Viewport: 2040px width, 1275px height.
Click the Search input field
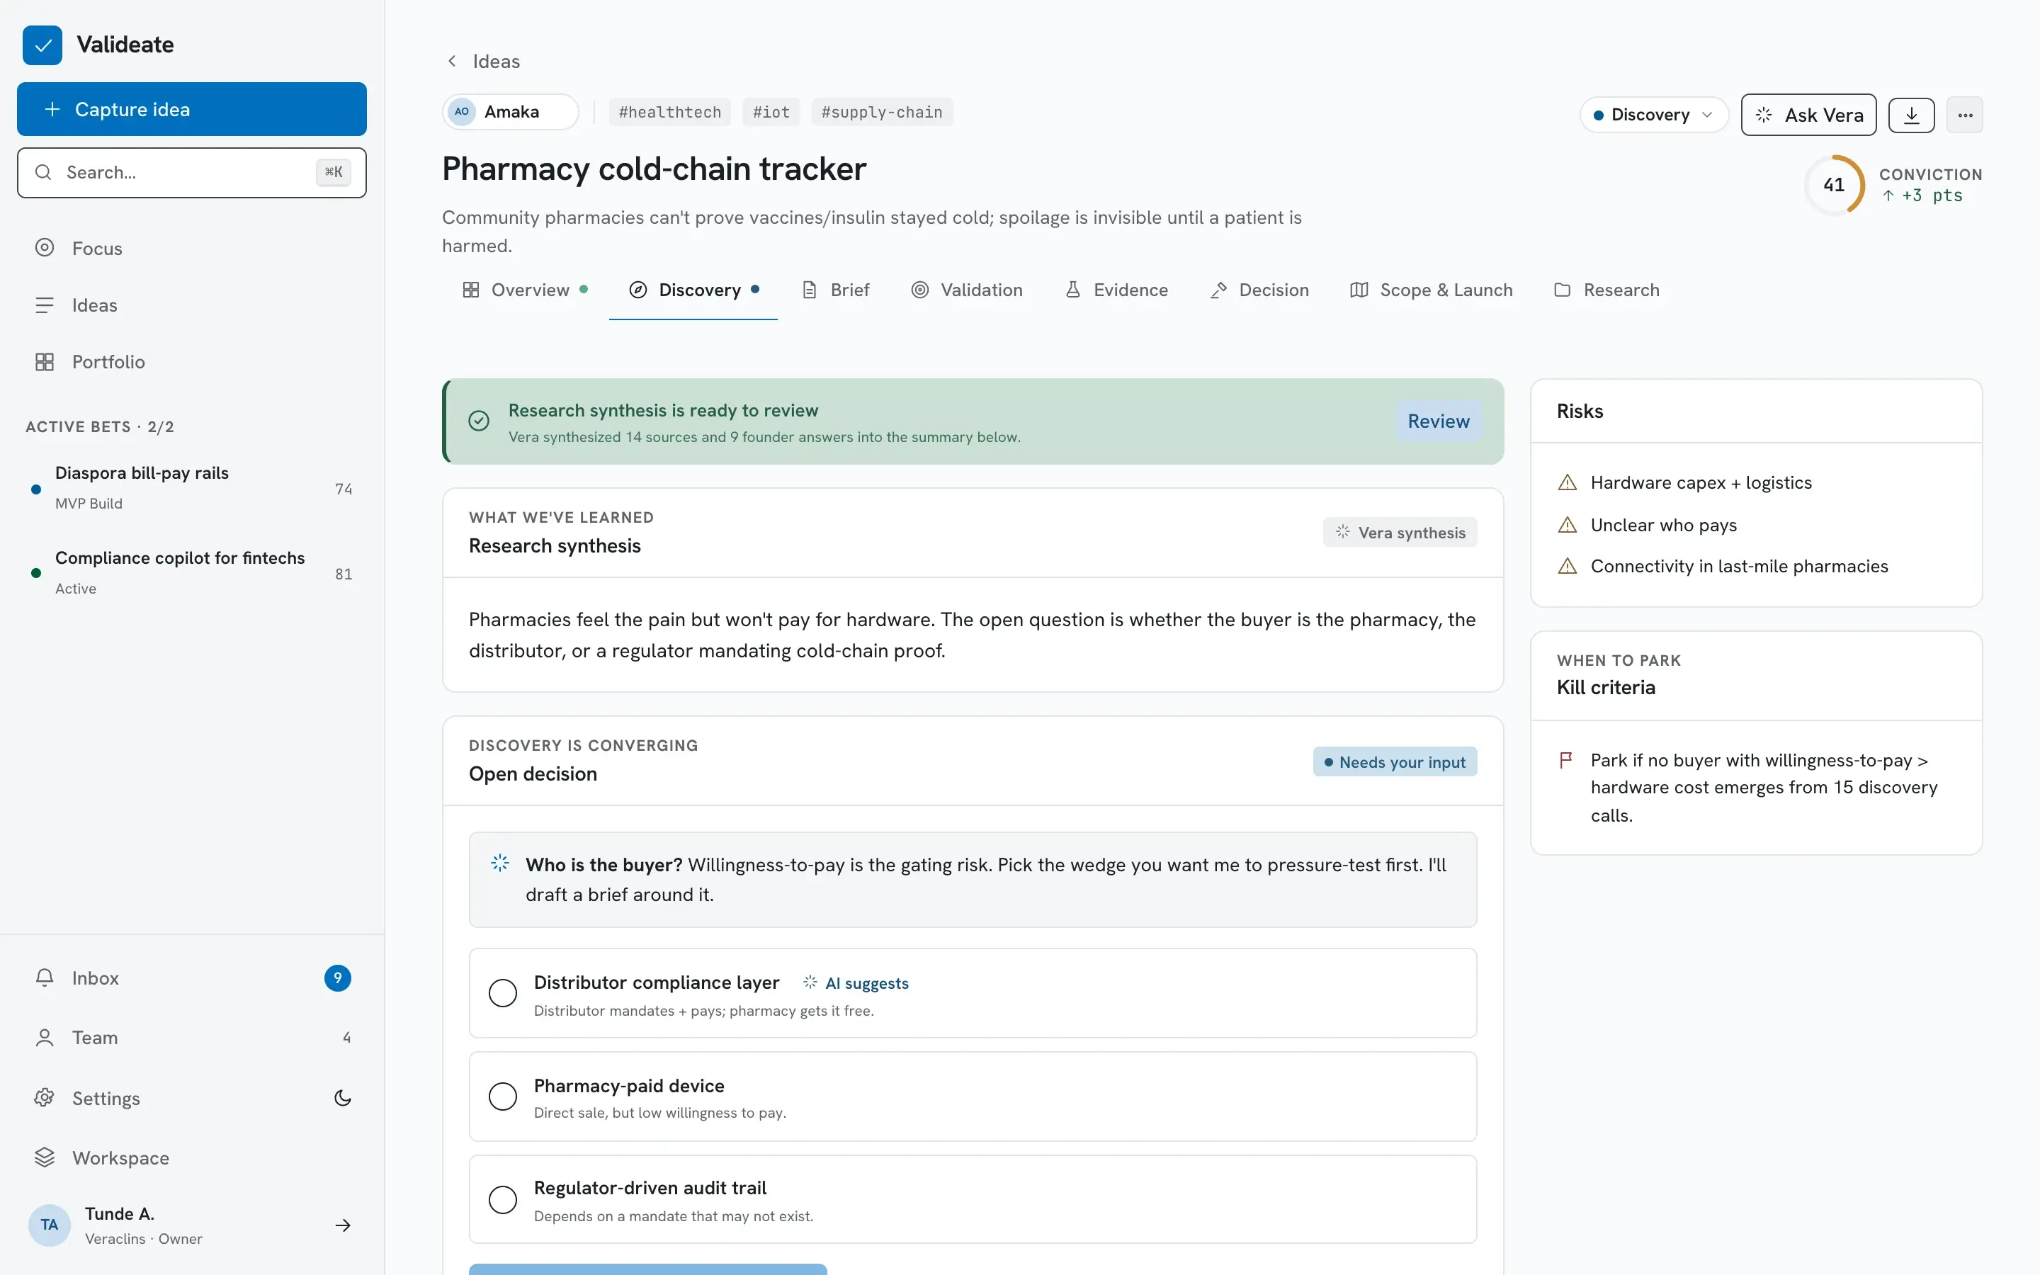point(191,173)
